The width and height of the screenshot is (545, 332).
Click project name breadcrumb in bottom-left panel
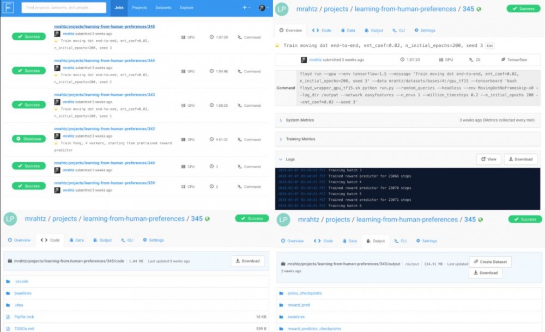point(134,219)
